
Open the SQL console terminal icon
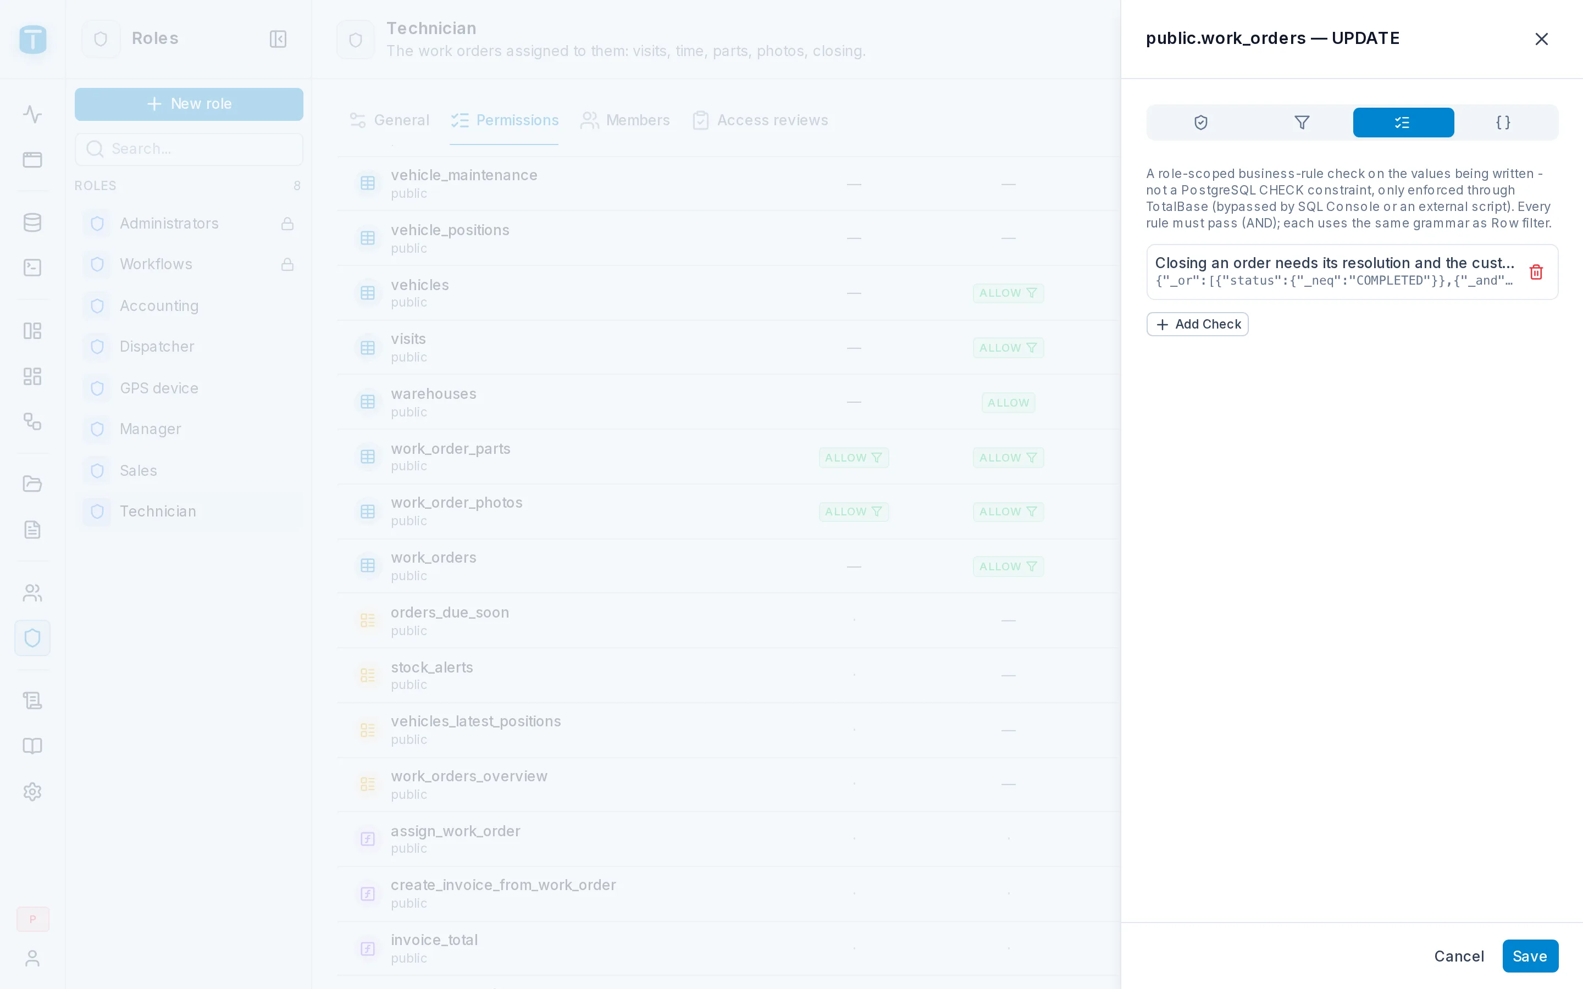pyautogui.click(x=32, y=268)
